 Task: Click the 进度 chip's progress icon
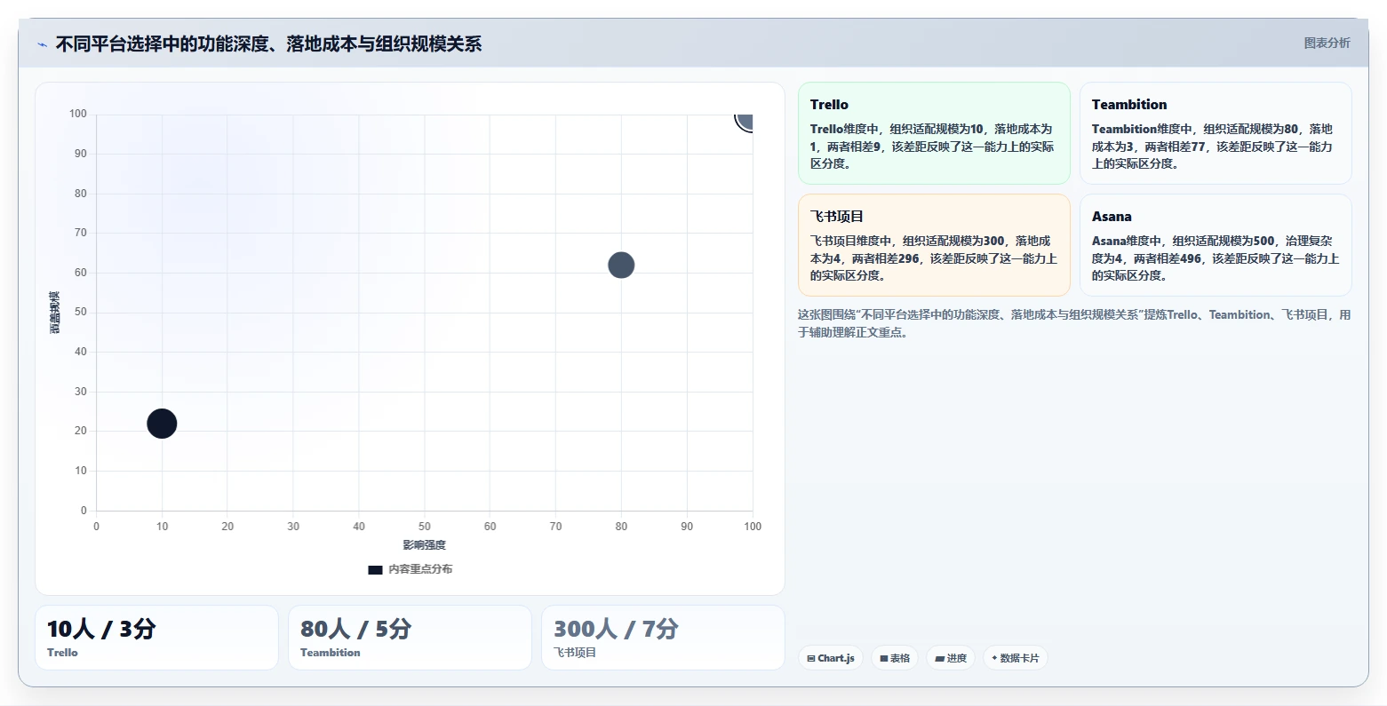point(940,659)
